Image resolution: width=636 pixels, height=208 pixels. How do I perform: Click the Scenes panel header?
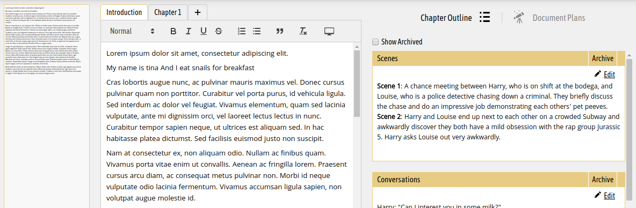tap(480, 58)
